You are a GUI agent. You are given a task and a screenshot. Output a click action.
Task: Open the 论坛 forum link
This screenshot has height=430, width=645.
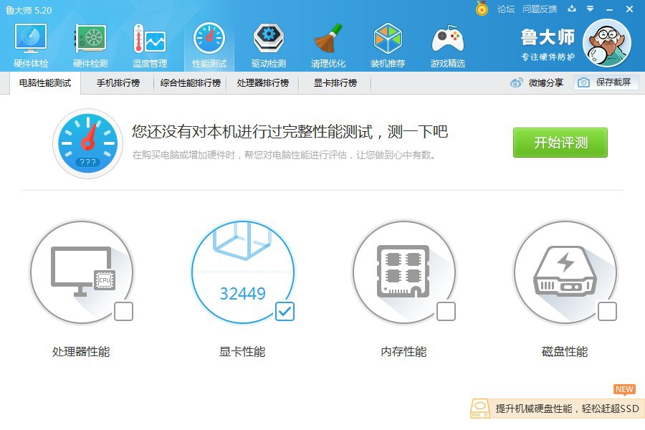point(505,9)
